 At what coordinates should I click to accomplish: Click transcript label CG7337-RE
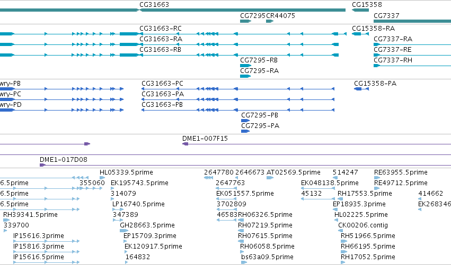coord(392,50)
